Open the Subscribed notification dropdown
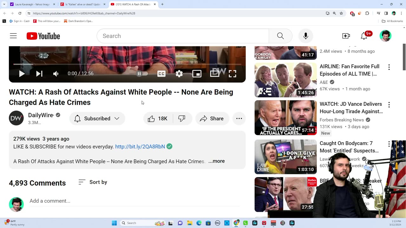This screenshot has width=406, height=228. [97, 118]
